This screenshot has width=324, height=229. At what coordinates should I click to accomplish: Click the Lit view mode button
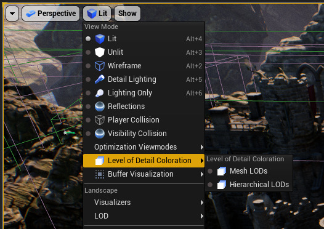(97, 14)
